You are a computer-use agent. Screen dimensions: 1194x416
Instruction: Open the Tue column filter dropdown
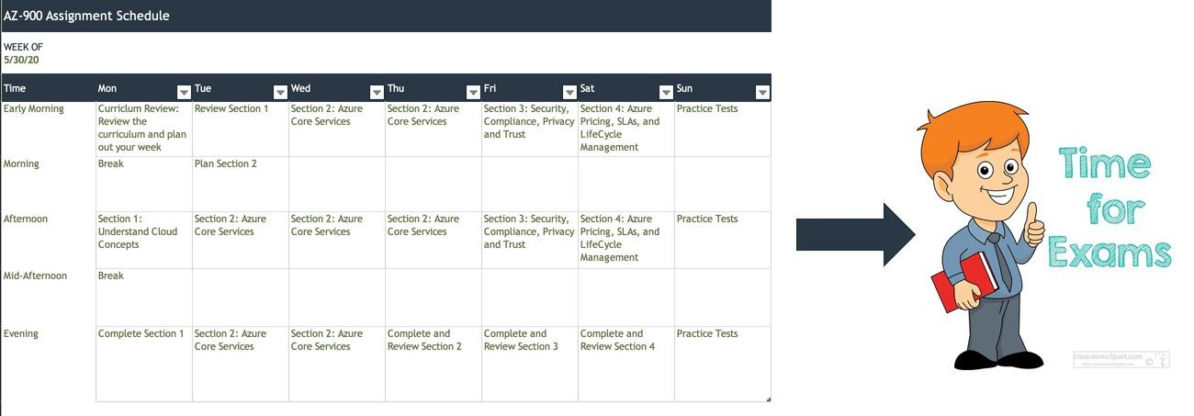(x=280, y=92)
